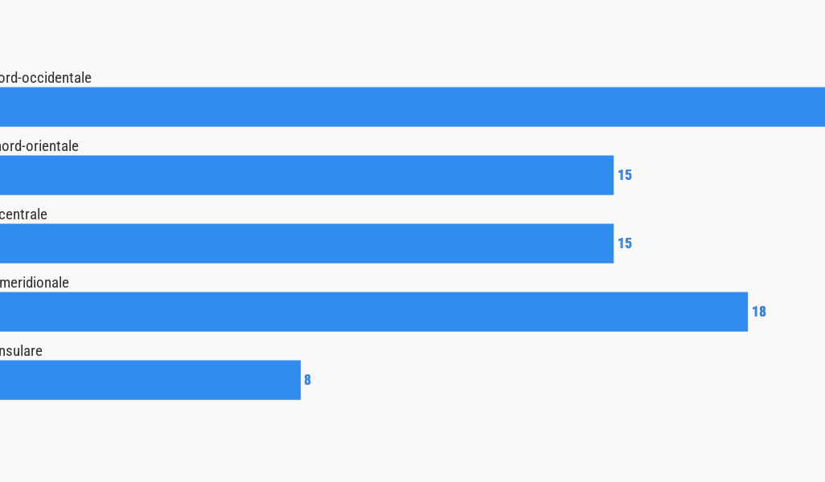This screenshot has width=825, height=482.
Task: Select the nord-orientale blue bar
Action: (x=306, y=175)
